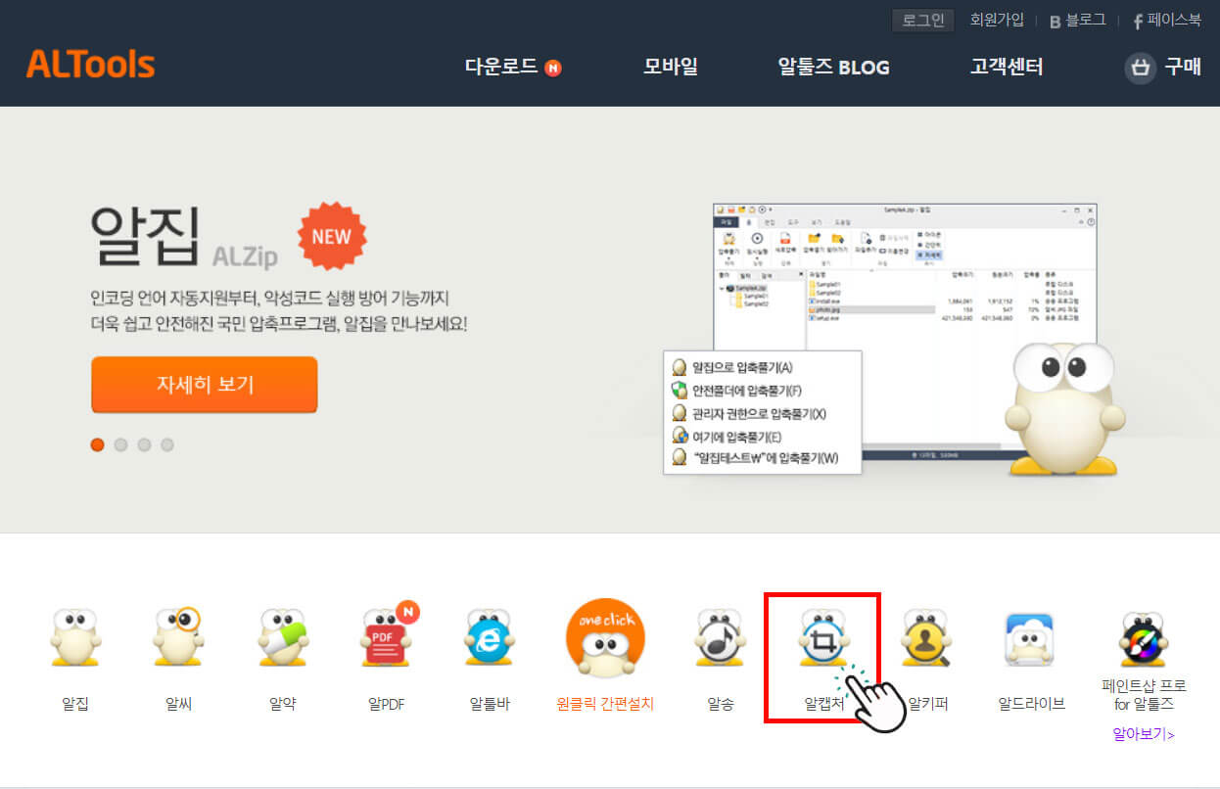Screen dimensions: 1220x789
Task: Switch to the 모바일 section
Action: point(670,69)
